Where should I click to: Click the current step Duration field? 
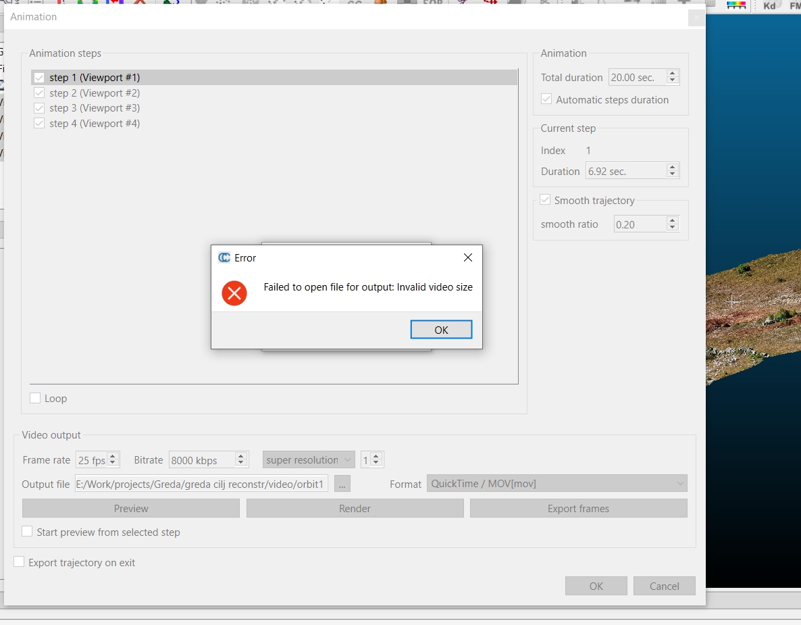(x=626, y=171)
